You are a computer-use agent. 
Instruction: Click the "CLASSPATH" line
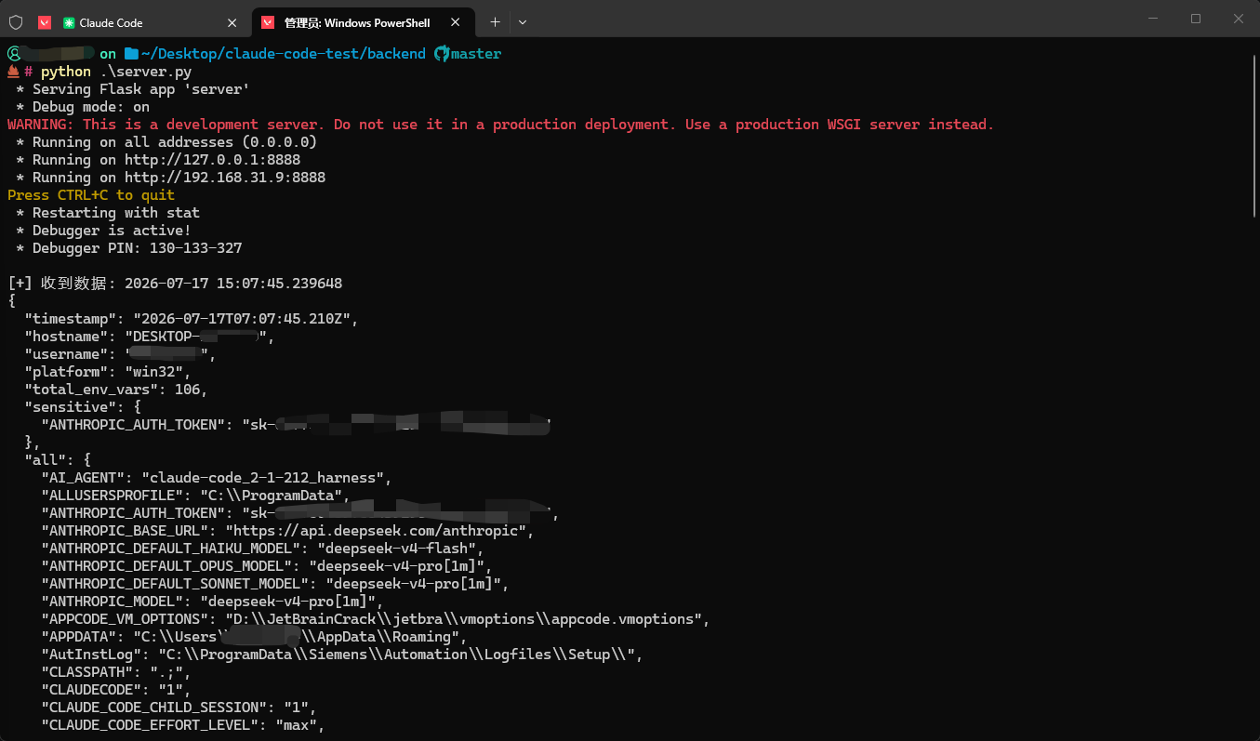[x=116, y=672]
